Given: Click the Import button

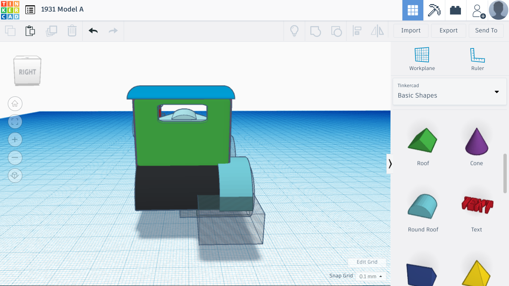Looking at the screenshot, I should click(411, 31).
